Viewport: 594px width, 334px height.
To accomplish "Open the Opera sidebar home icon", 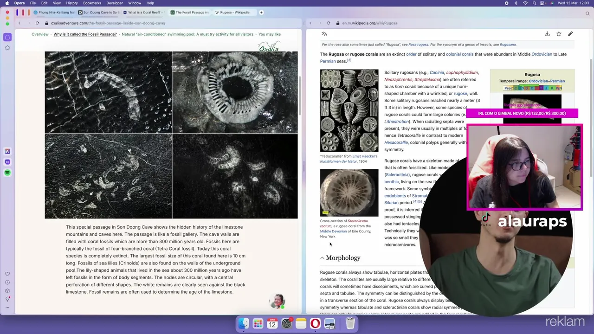I will click(7, 37).
